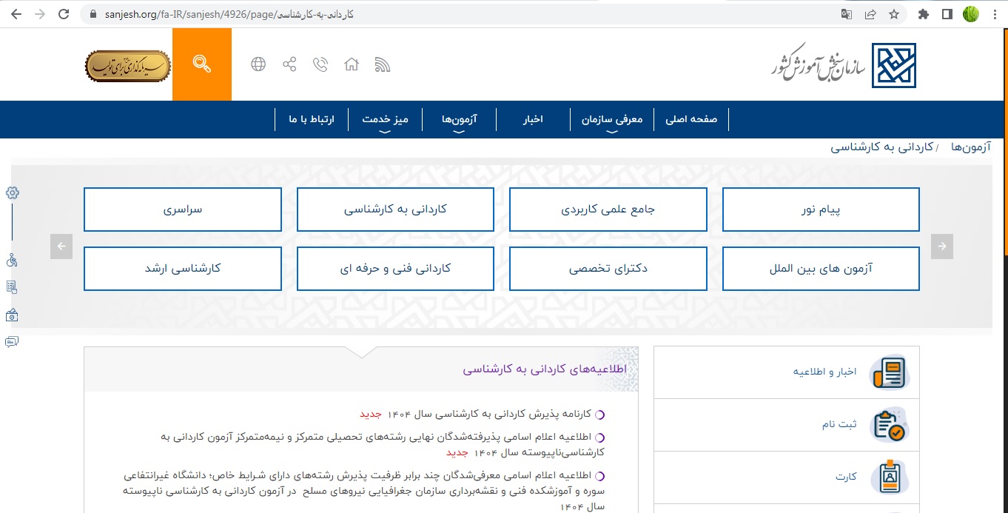Open the RSS feed icon
The height and width of the screenshot is (513, 1008).
click(x=382, y=64)
